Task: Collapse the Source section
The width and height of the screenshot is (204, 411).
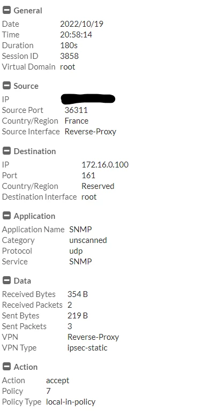Action: coord(6,86)
